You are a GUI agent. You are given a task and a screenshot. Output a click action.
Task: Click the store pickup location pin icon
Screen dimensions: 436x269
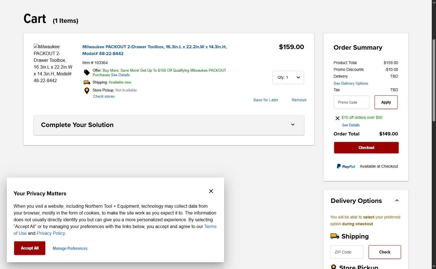click(x=87, y=91)
